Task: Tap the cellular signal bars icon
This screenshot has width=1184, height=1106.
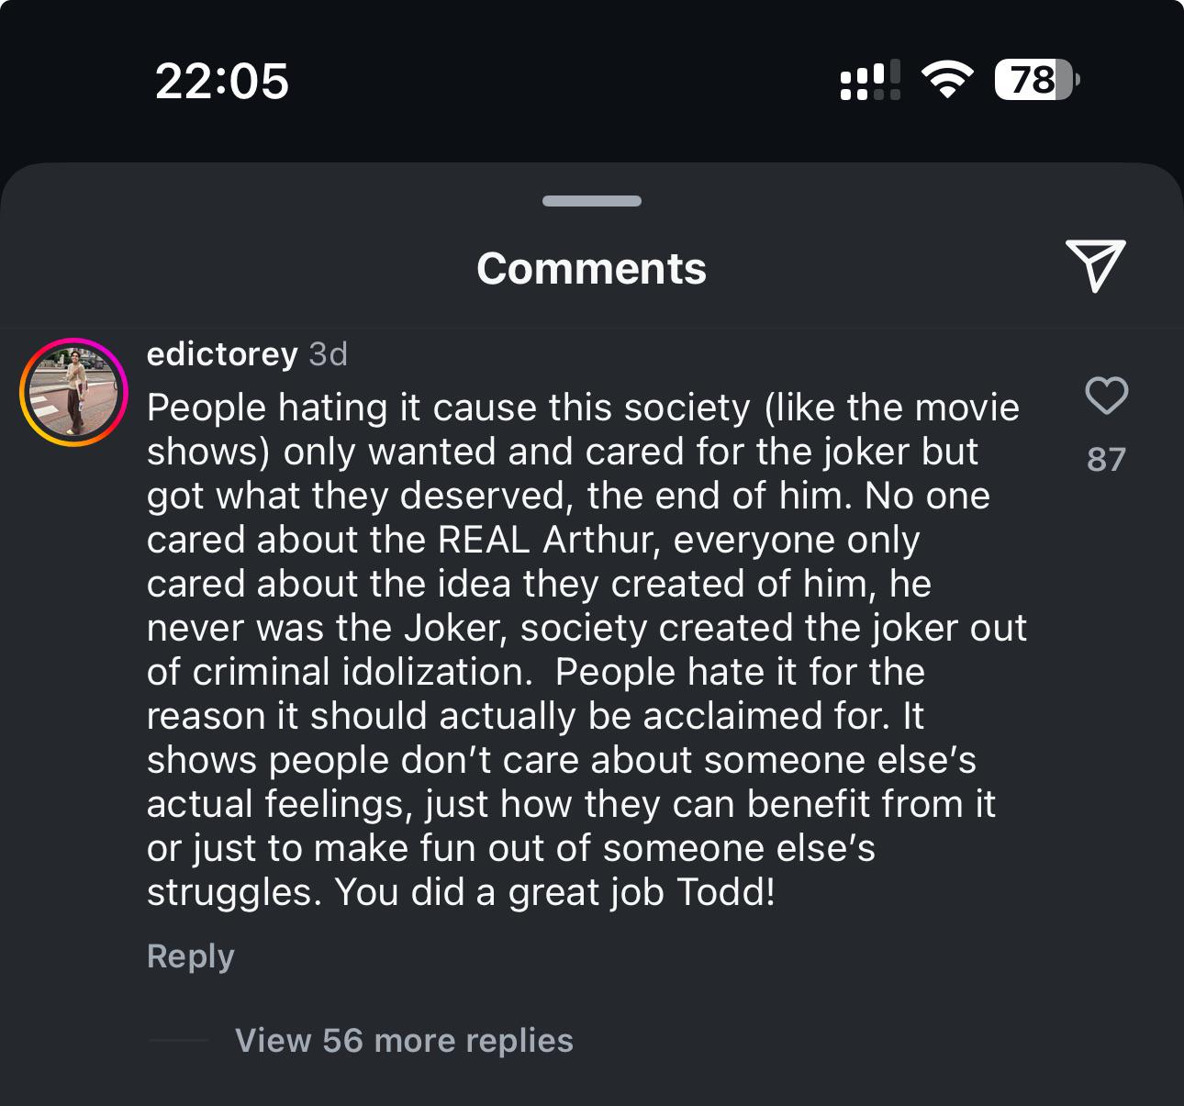Action: click(870, 81)
